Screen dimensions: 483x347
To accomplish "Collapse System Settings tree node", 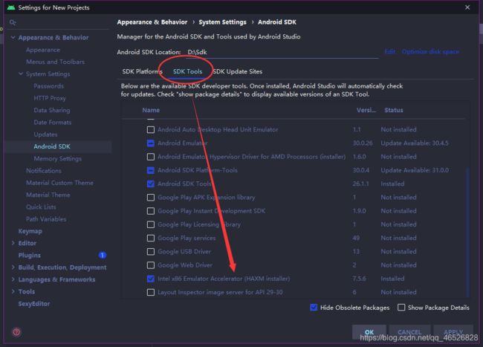I will [x=21, y=74].
